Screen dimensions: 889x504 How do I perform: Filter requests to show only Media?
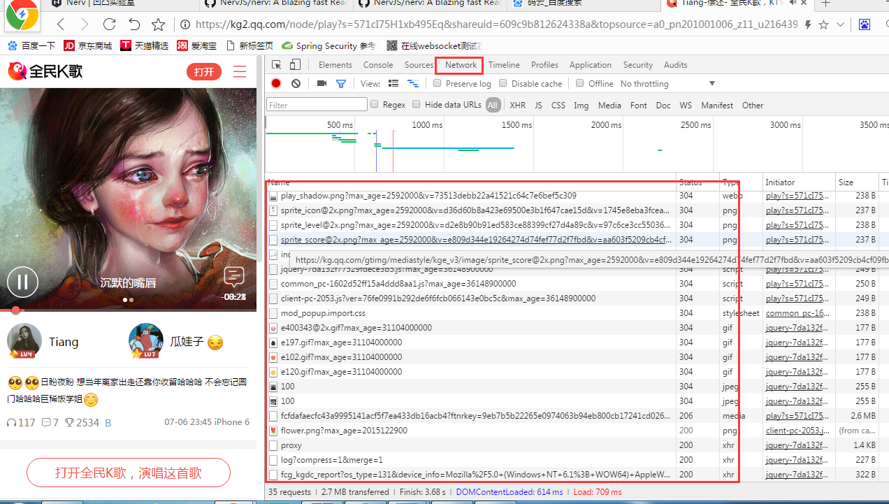pos(609,105)
